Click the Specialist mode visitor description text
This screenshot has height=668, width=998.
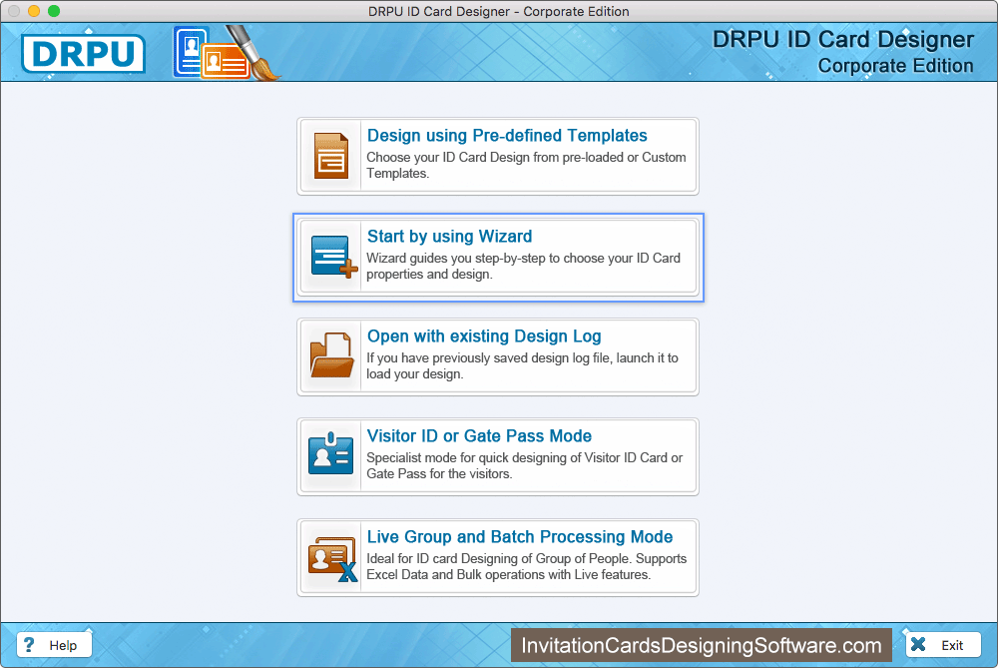click(525, 465)
